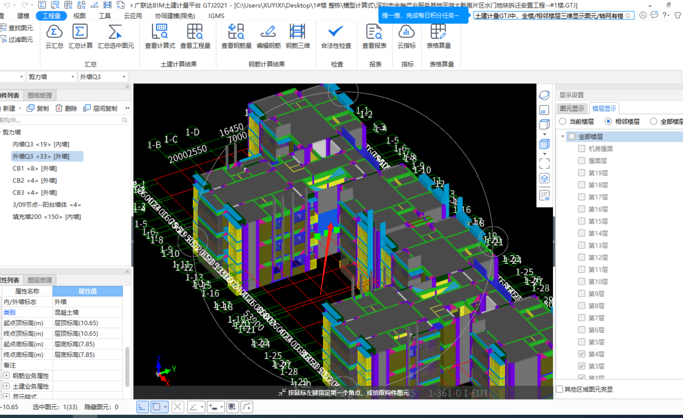
Task: Open 查看报表 reports
Action: (374, 36)
